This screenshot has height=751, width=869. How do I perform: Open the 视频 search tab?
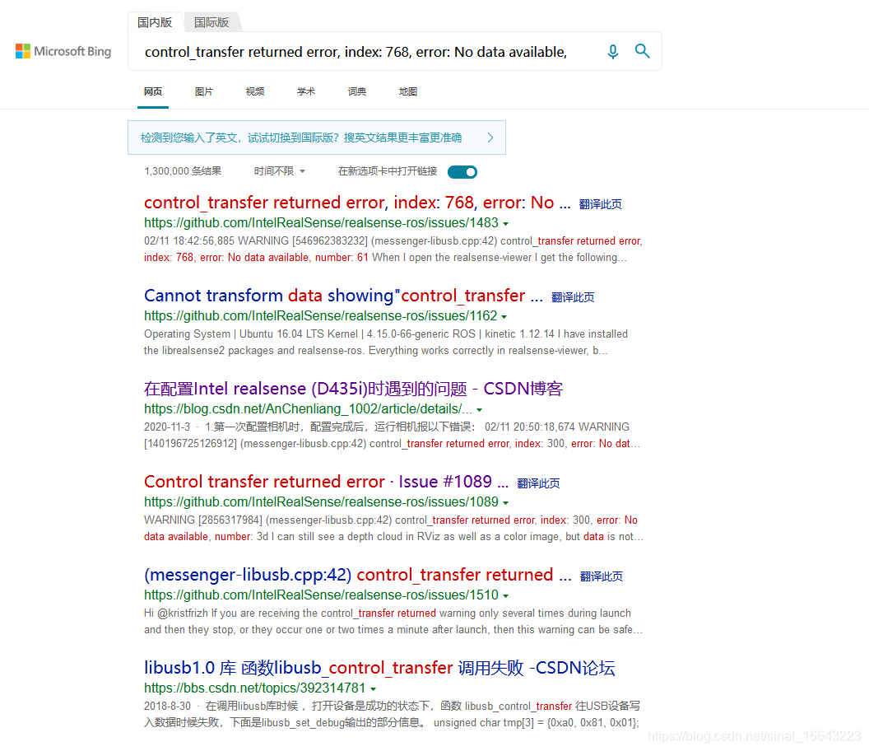click(254, 91)
